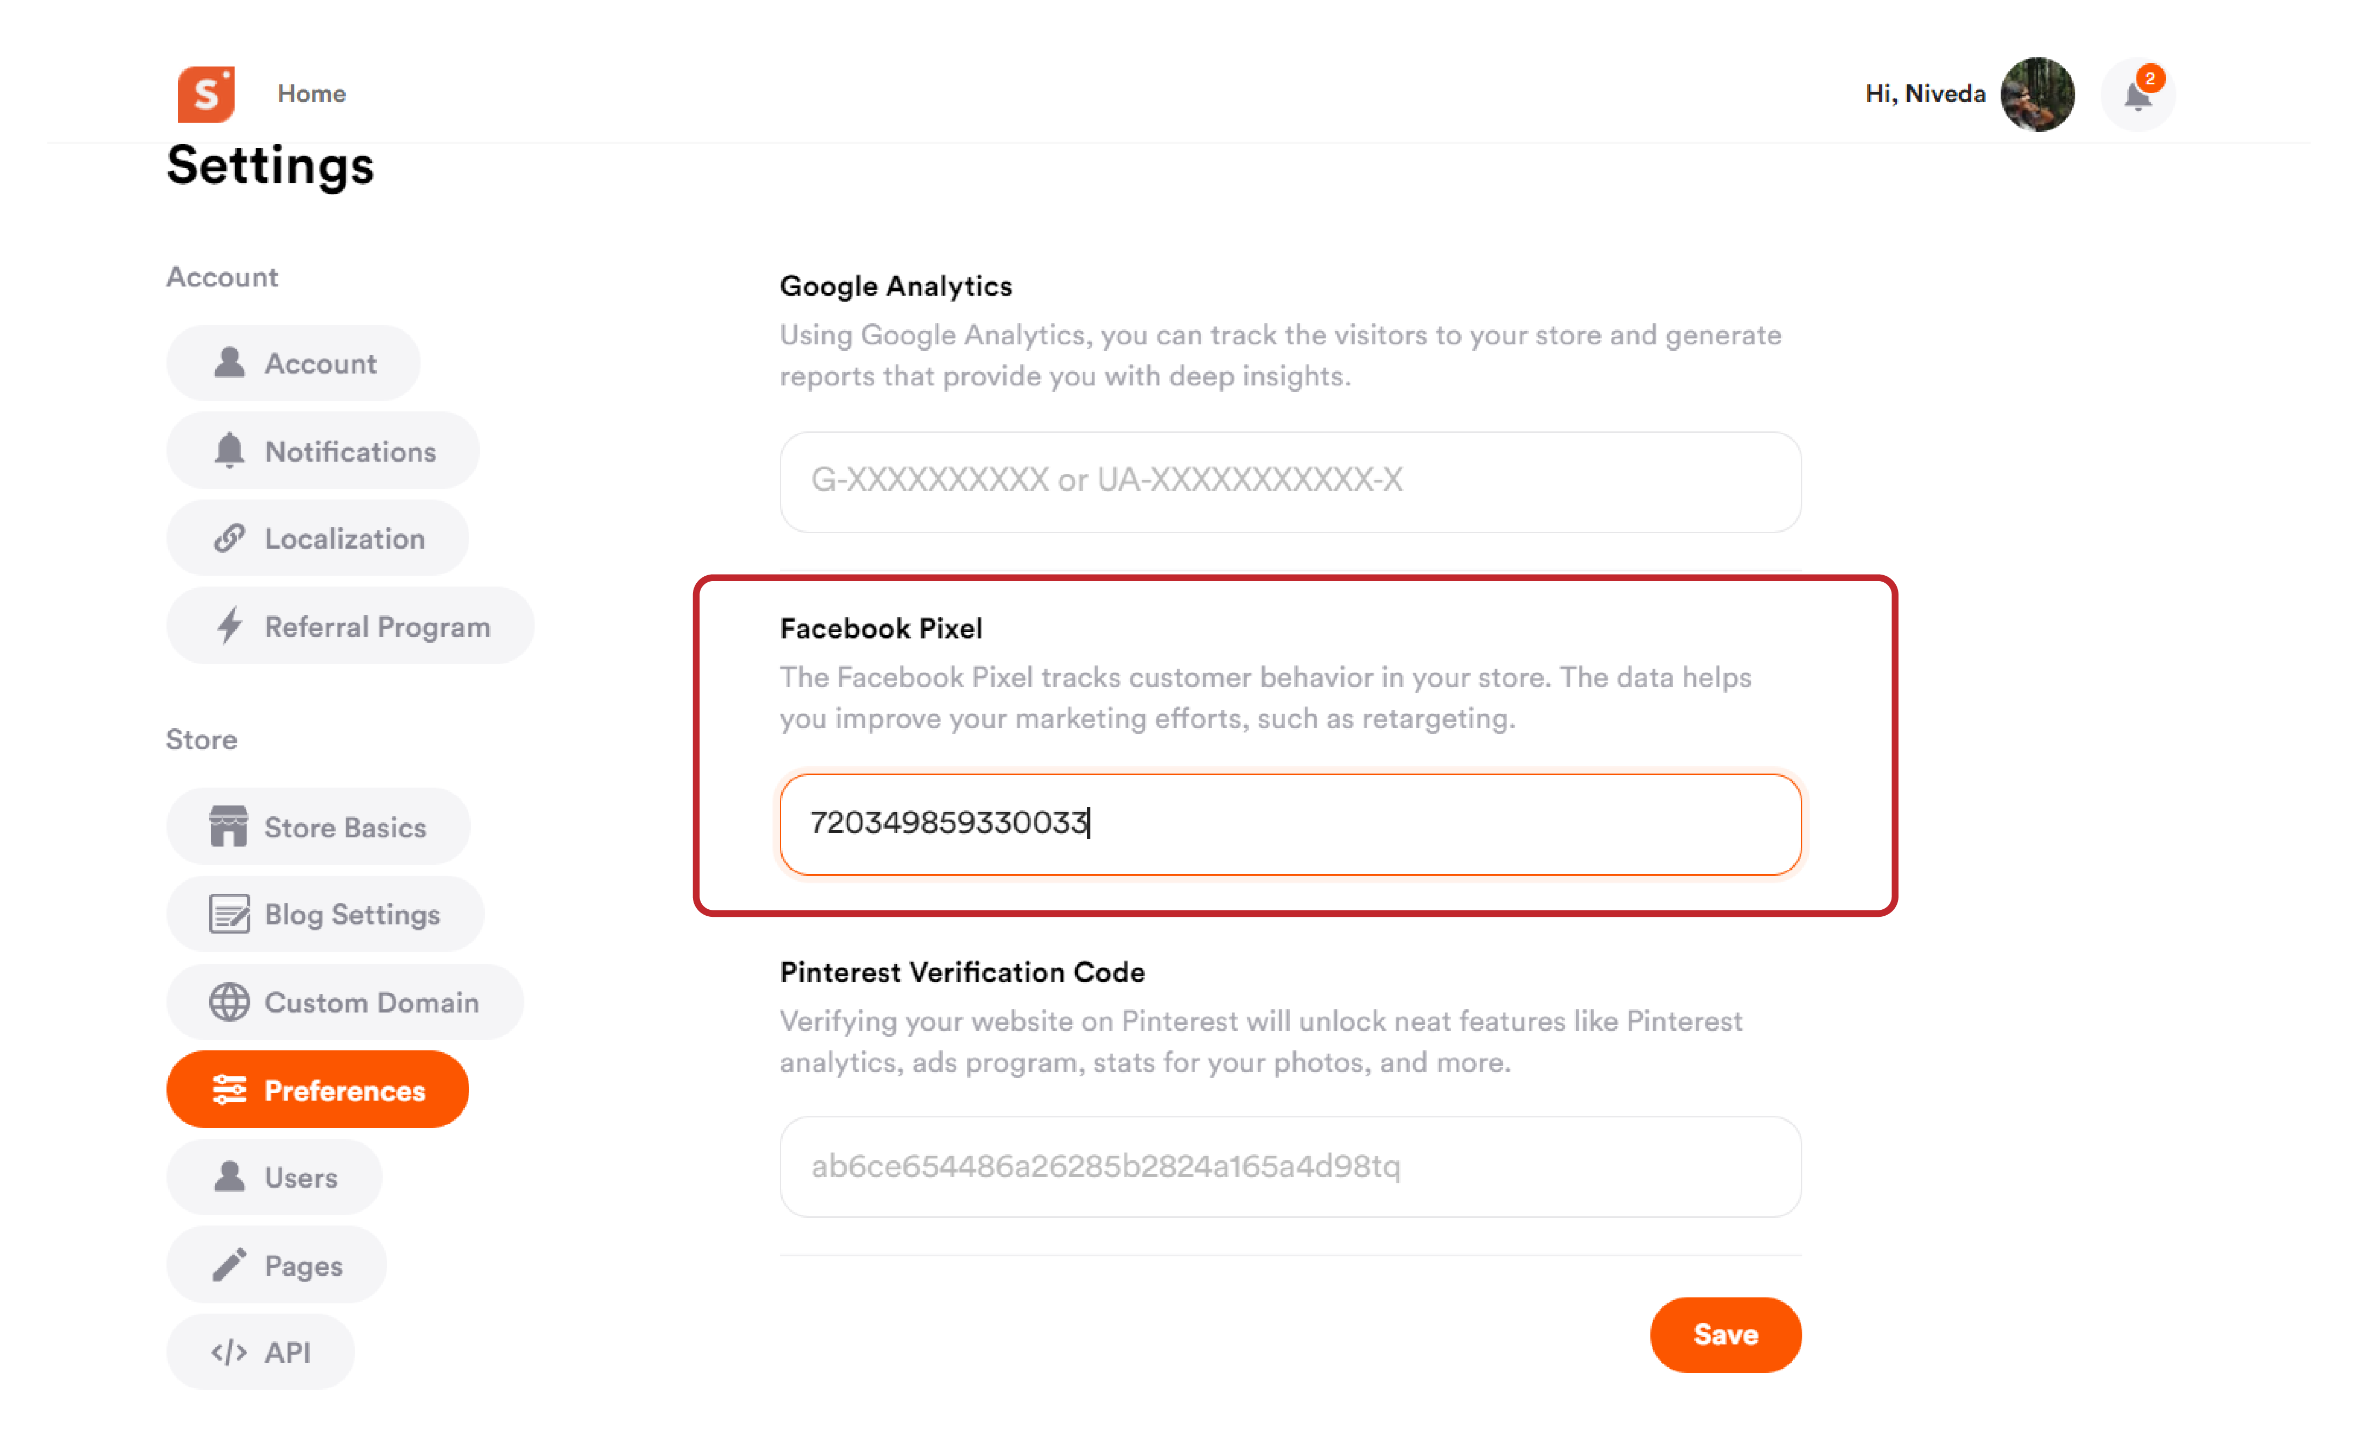Select the Account person icon
2358x1452 pixels.
[229, 363]
